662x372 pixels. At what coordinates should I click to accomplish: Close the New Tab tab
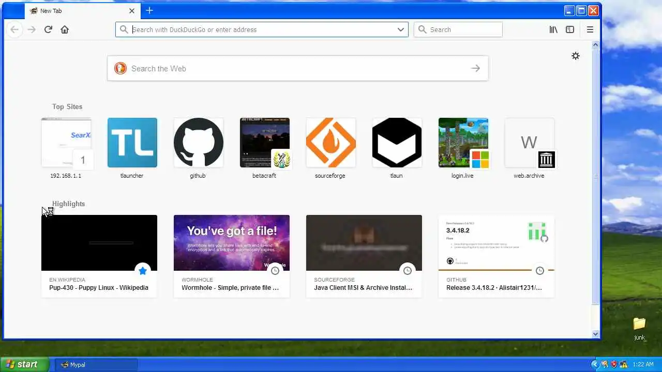[x=132, y=10]
